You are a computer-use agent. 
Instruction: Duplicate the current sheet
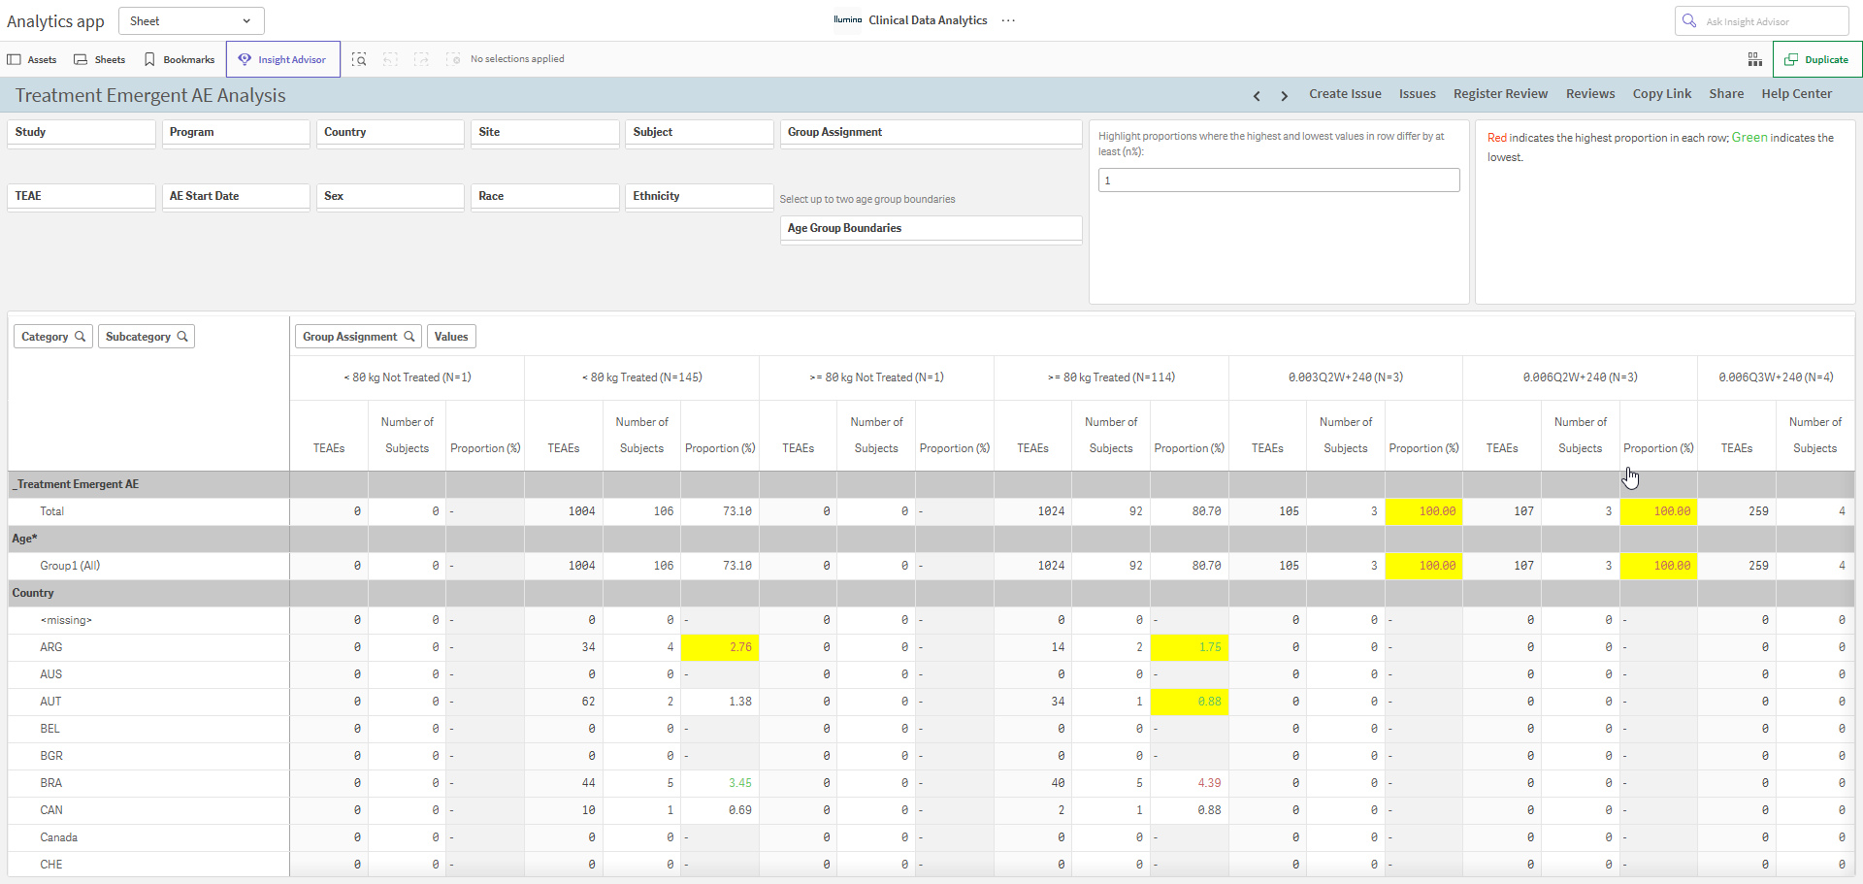pos(1817,59)
